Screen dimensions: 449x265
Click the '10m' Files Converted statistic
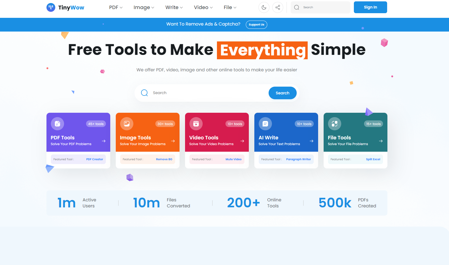[x=146, y=203]
